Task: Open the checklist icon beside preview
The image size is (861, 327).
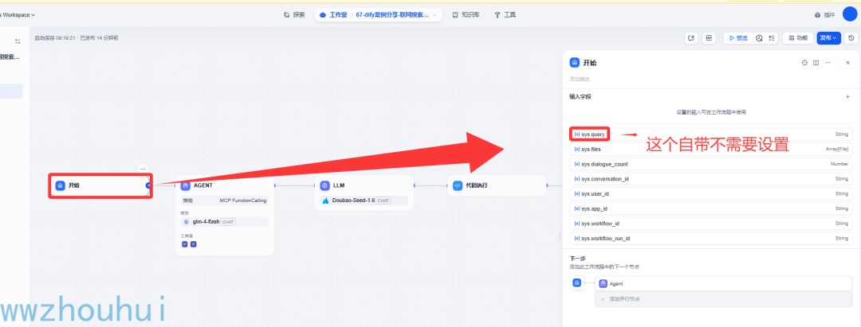Action: coord(772,38)
